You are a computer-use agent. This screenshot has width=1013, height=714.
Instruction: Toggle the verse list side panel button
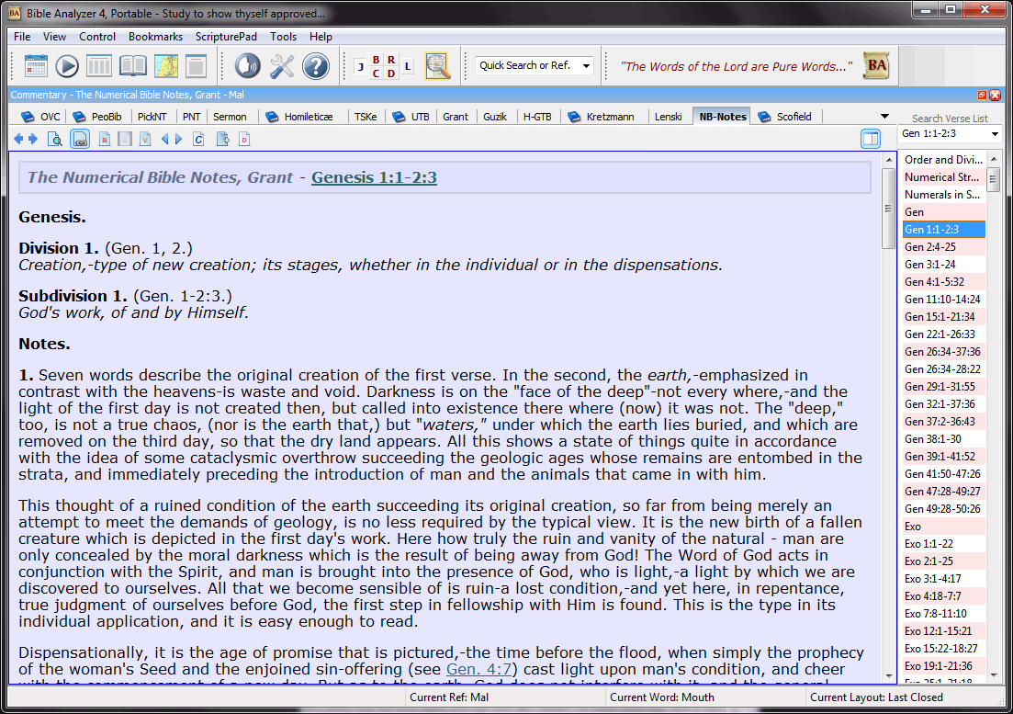pos(870,139)
